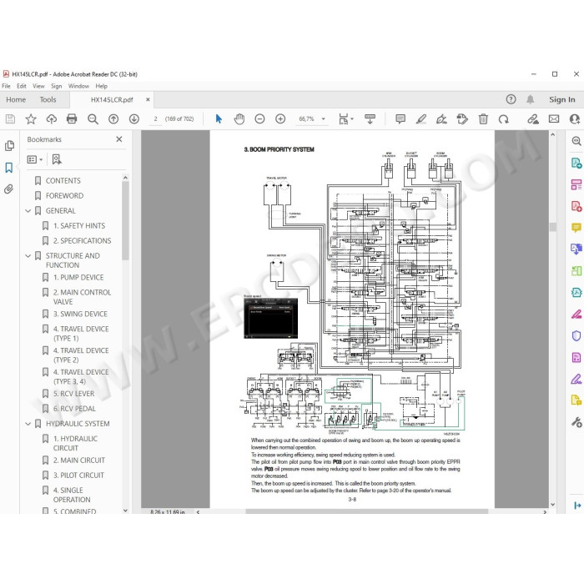Select the HX145LCR.pdf document tab

[x=112, y=100]
